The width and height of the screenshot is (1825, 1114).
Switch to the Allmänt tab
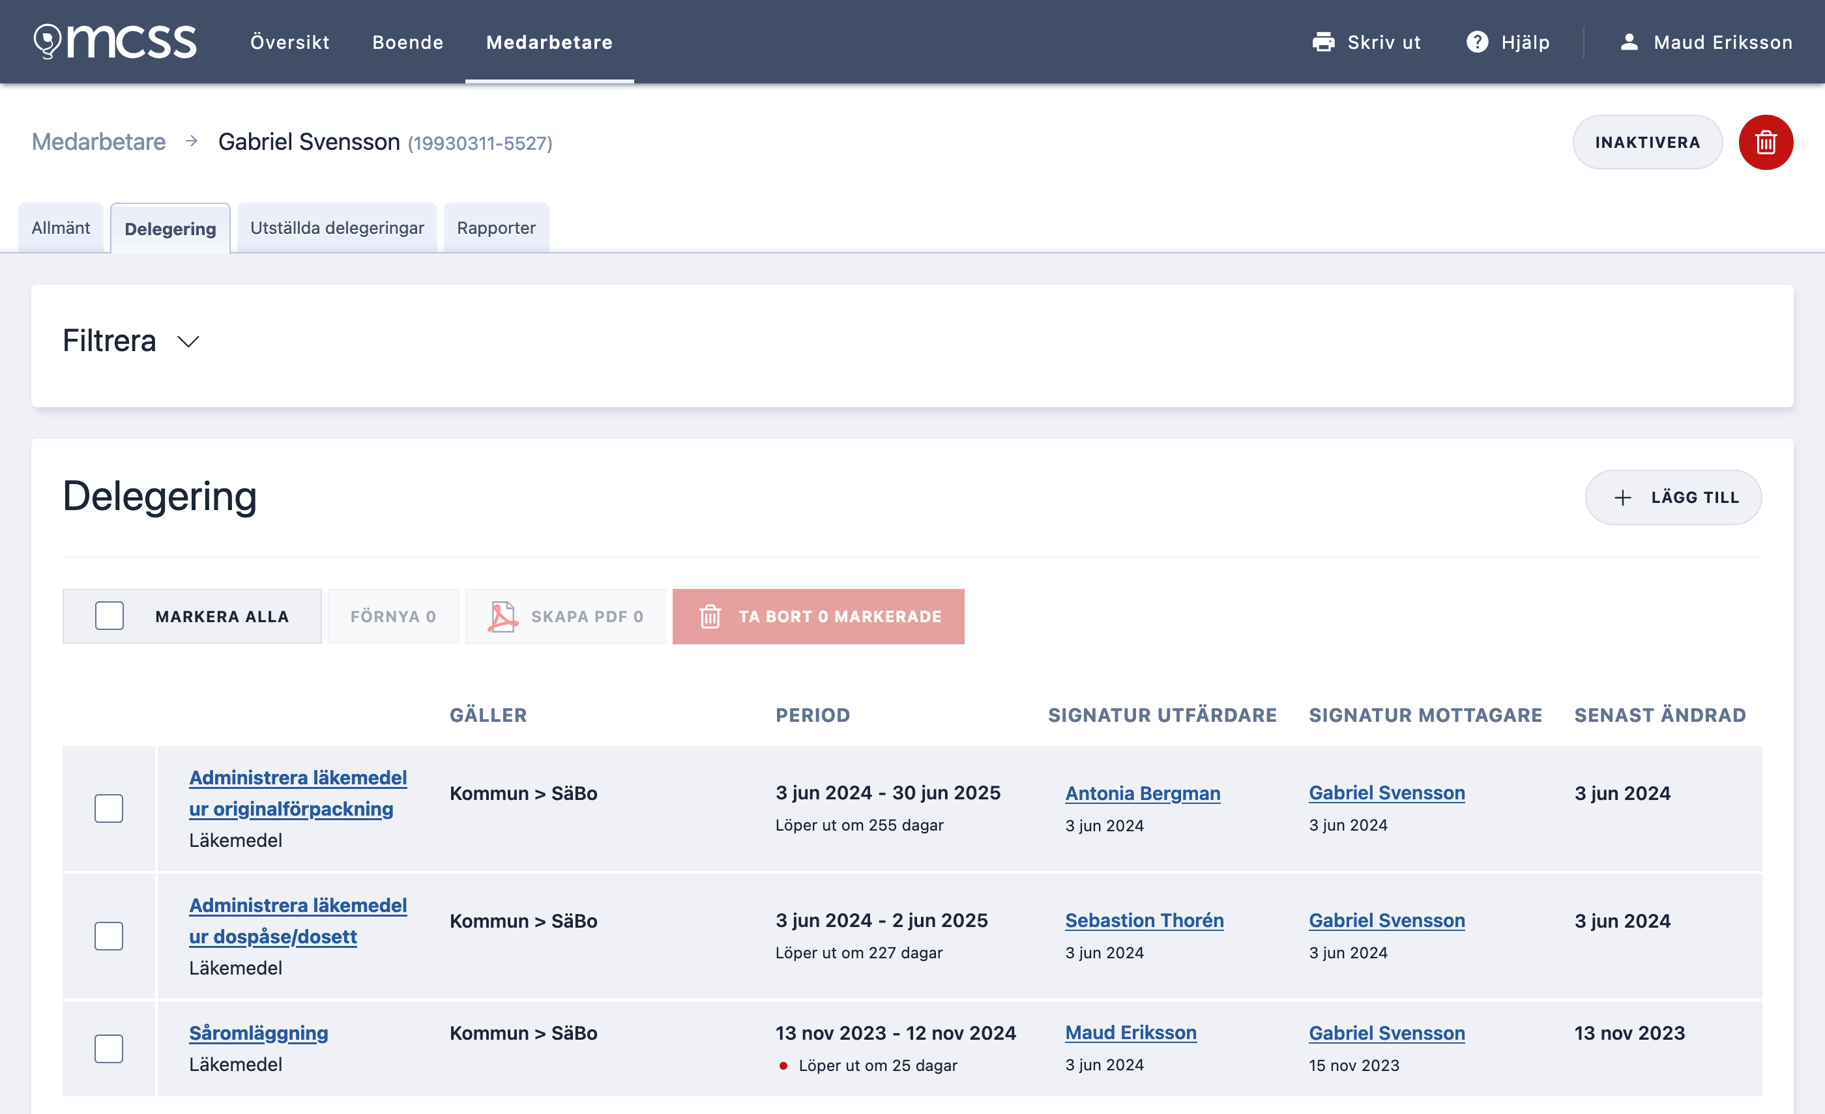click(61, 228)
